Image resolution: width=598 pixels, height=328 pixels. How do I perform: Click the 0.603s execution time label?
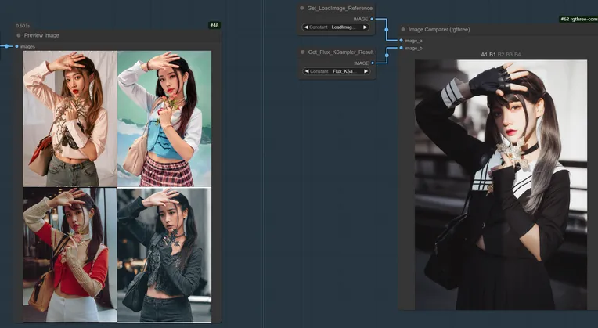tap(23, 26)
